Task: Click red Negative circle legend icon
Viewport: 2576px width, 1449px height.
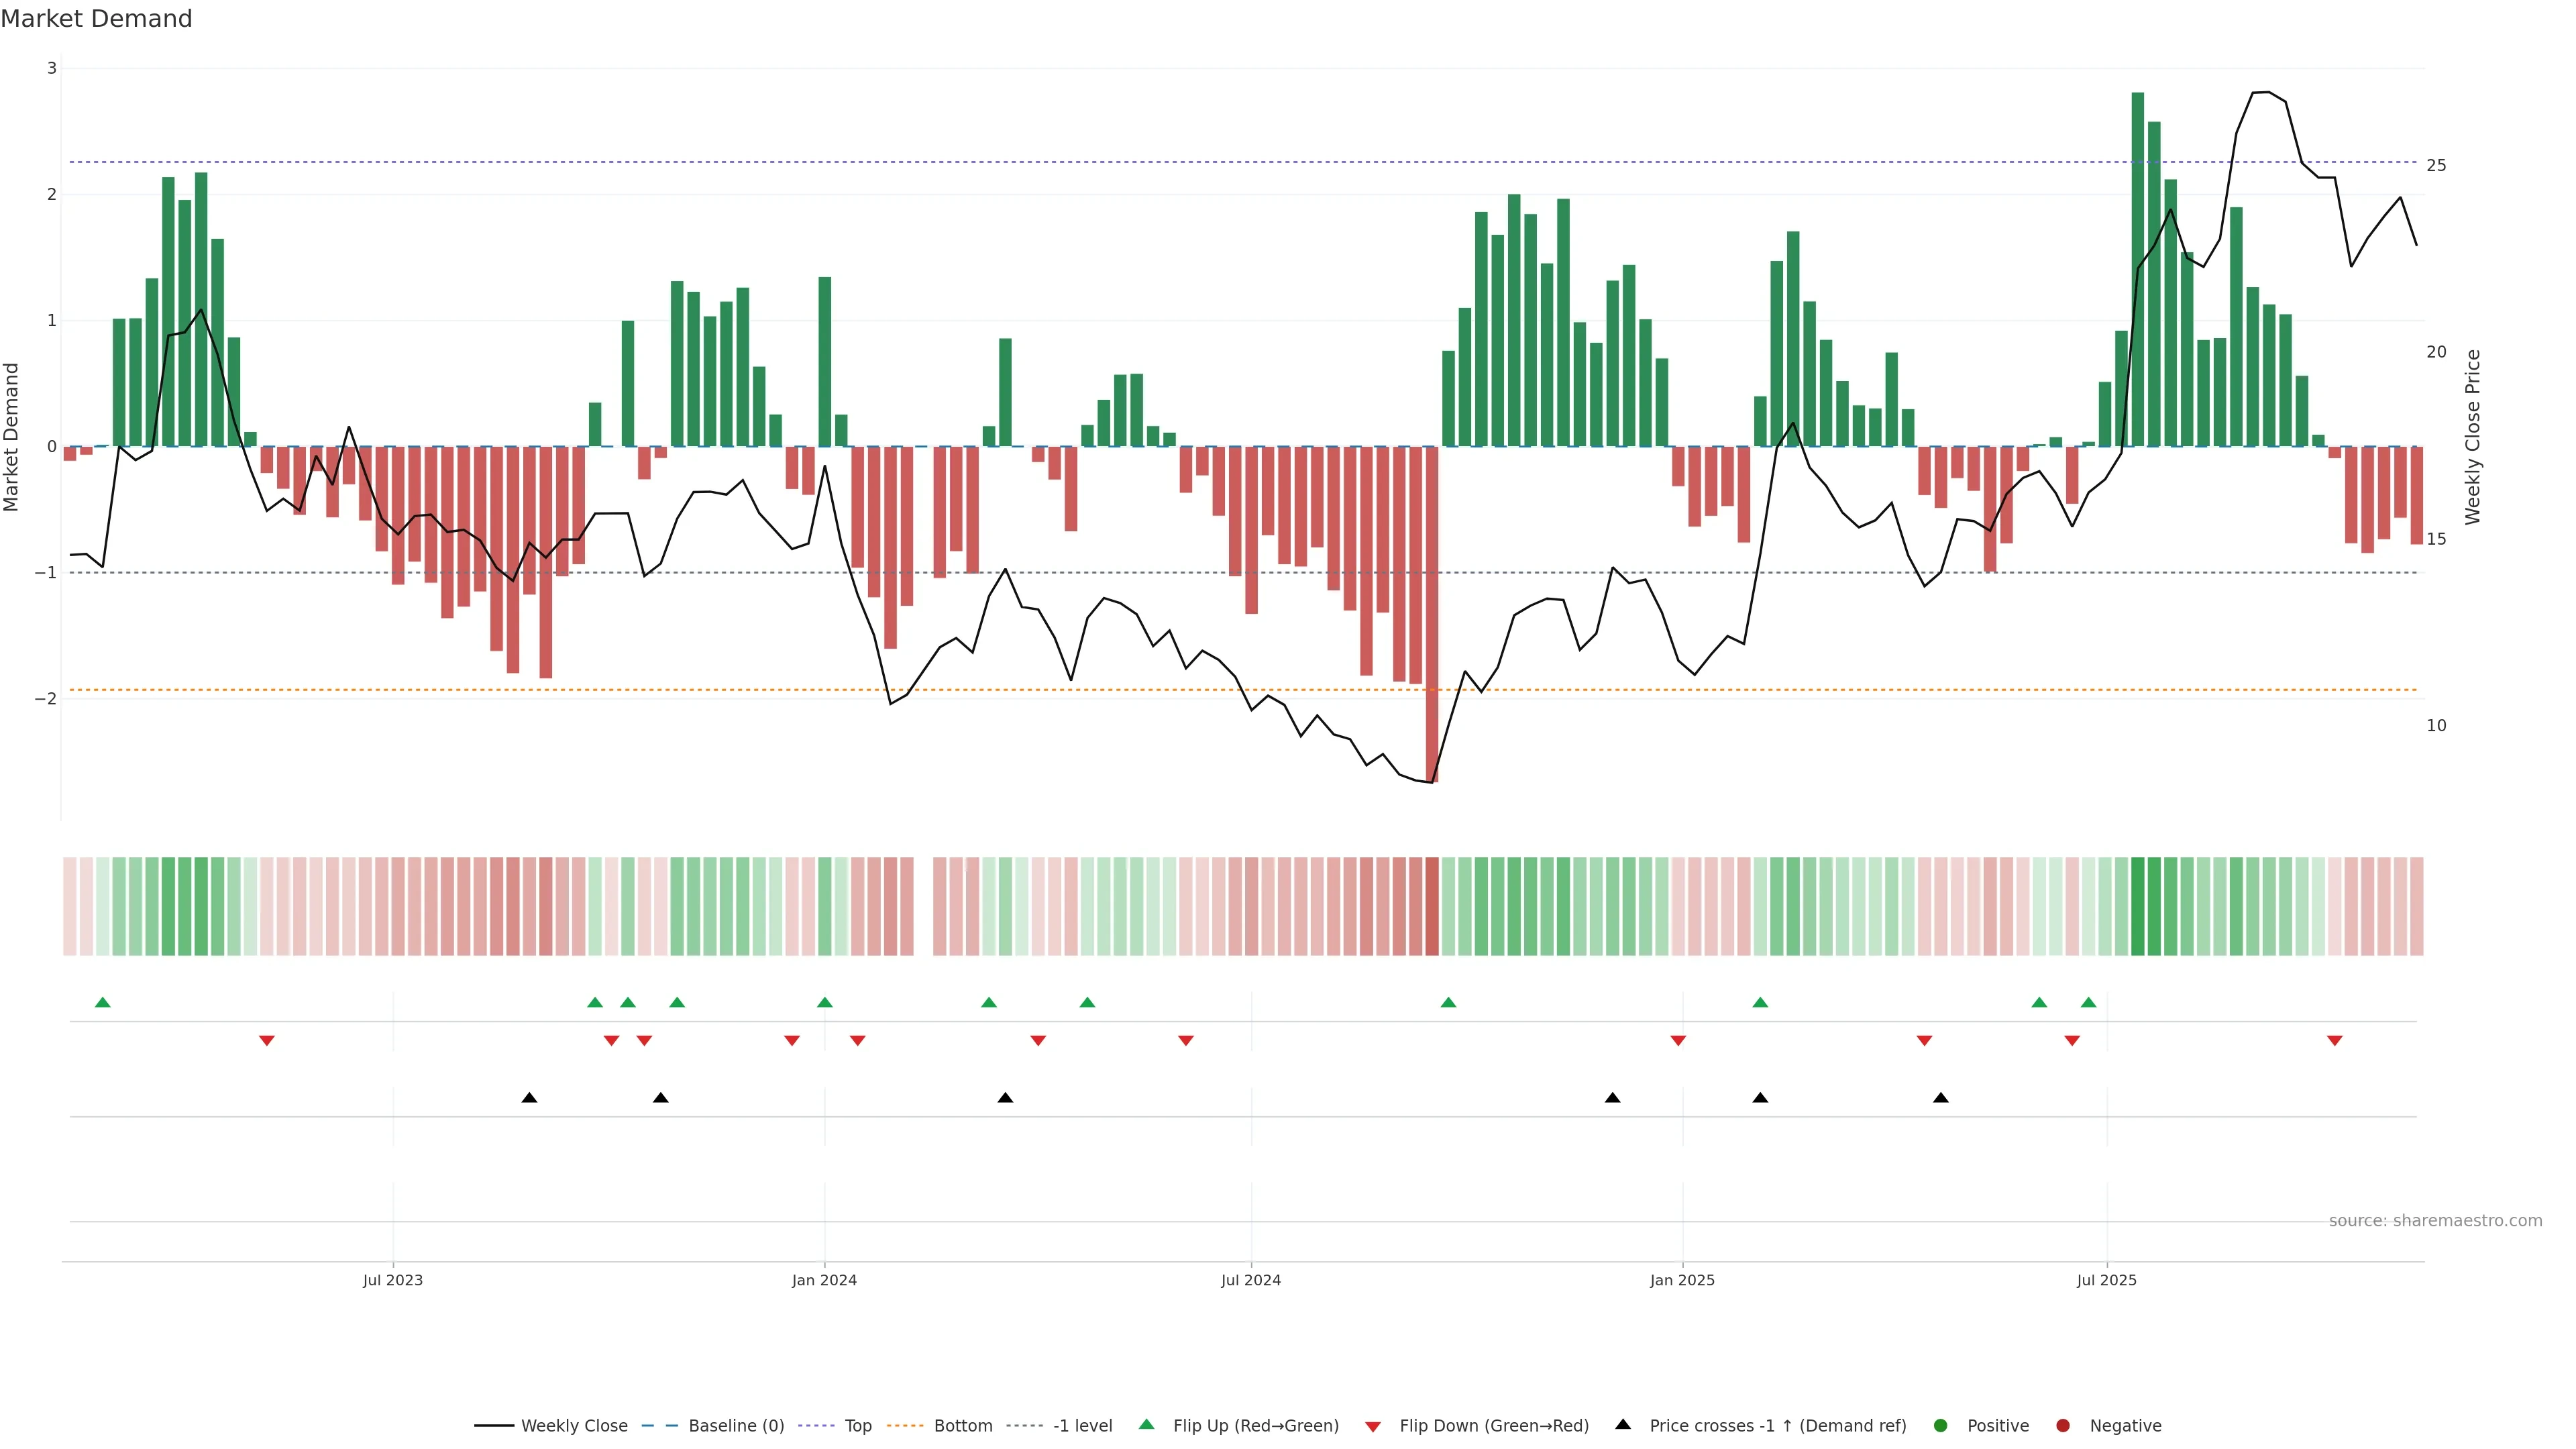Action: click(x=2063, y=1426)
